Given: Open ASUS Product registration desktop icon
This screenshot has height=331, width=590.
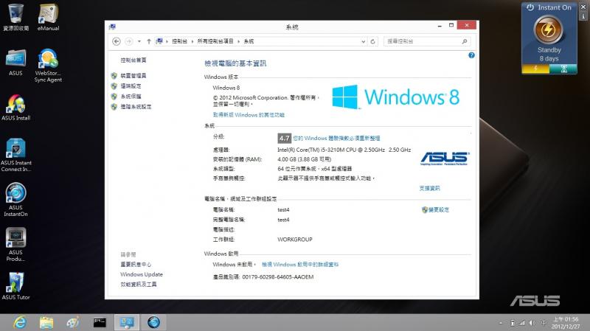Looking at the screenshot, I should click(15, 245).
